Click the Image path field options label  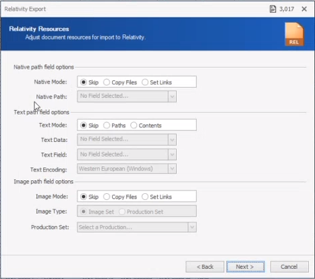[43, 182]
